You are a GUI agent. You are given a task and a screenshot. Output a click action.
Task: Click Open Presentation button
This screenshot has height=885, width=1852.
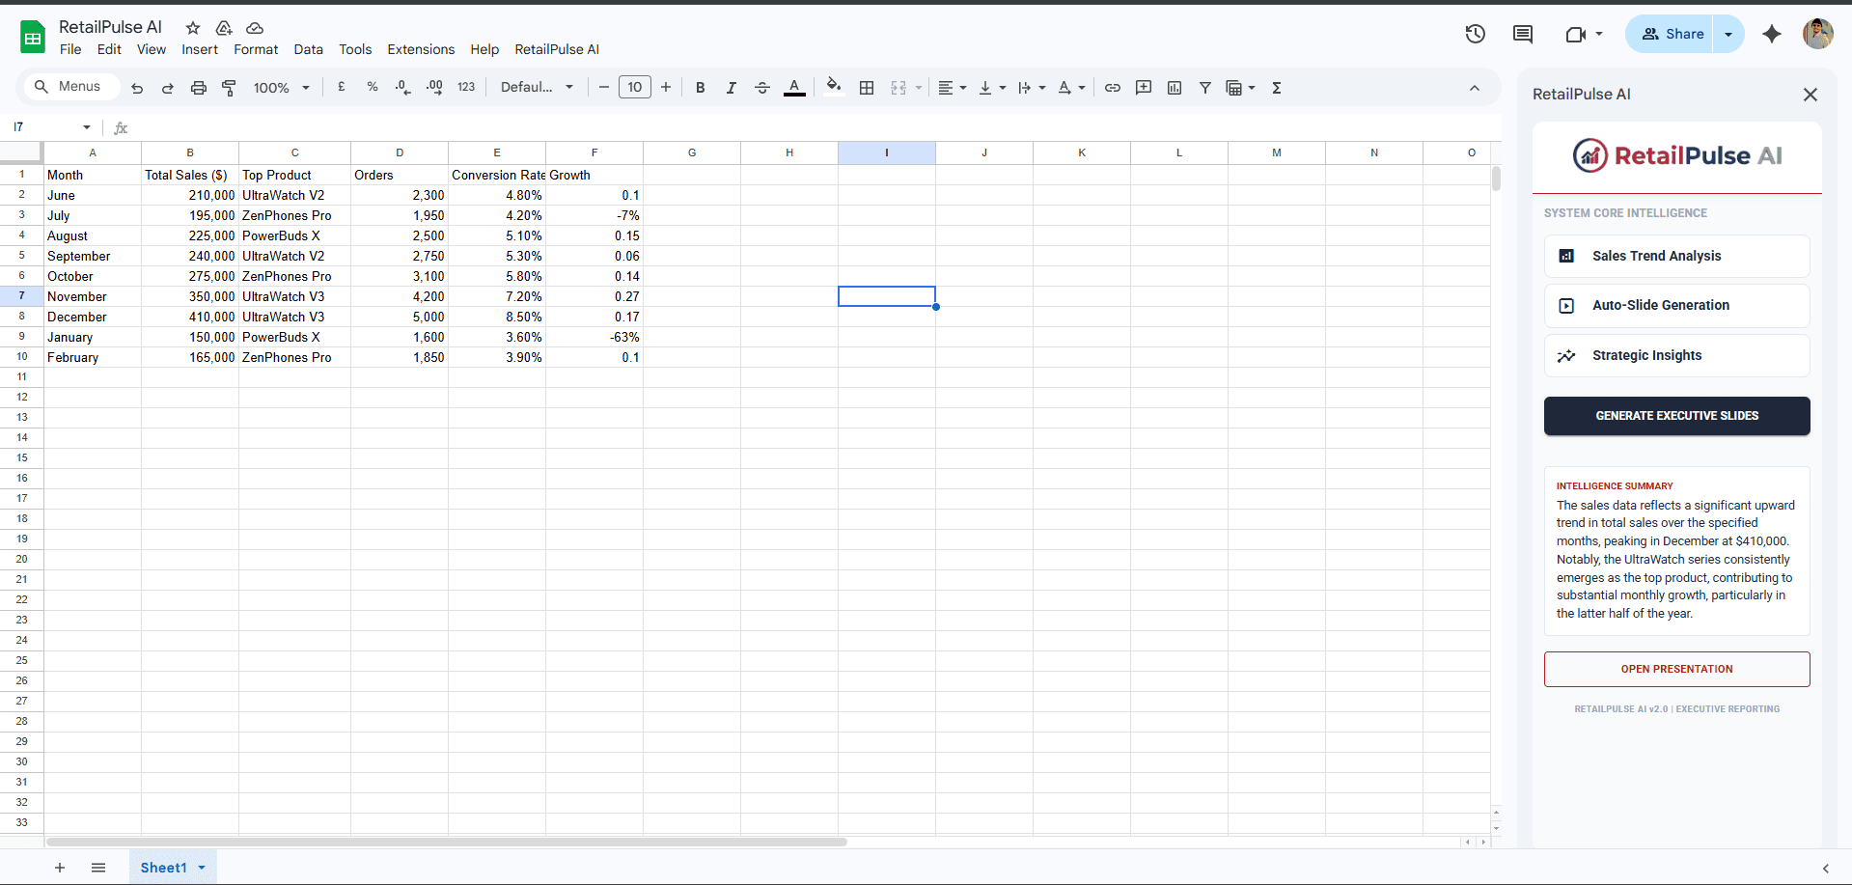point(1676,669)
